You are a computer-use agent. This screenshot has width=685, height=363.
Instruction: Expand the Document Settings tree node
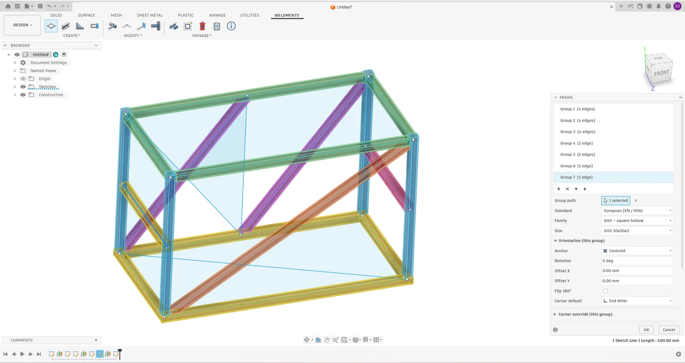pos(15,63)
